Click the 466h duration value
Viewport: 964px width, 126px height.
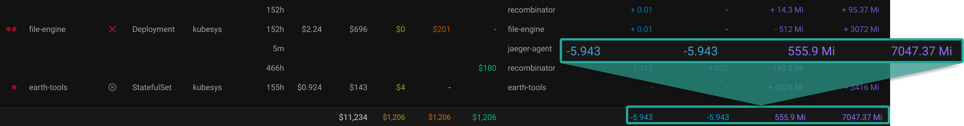click(275, 68)
